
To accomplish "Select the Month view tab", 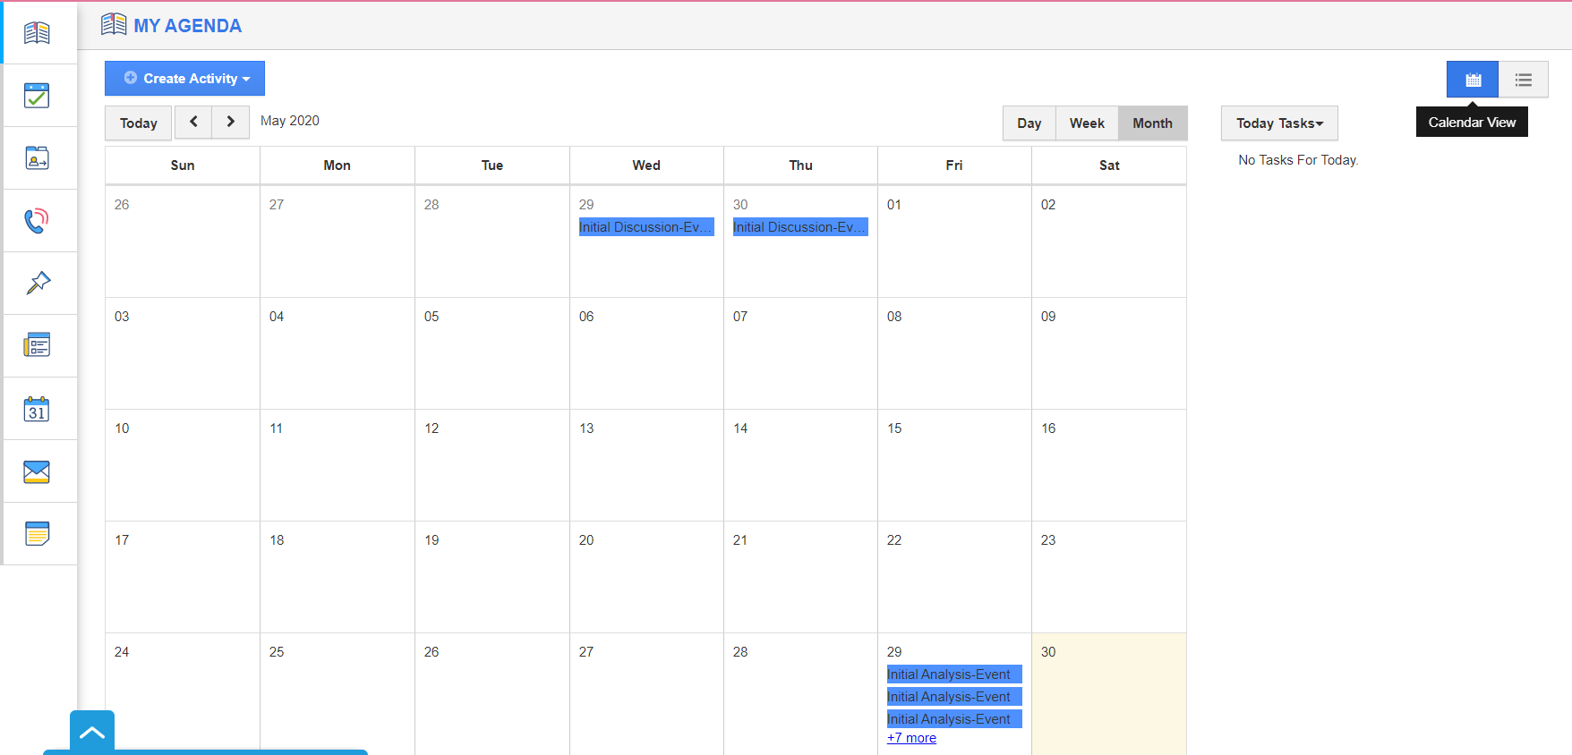I will point(1152,123).
